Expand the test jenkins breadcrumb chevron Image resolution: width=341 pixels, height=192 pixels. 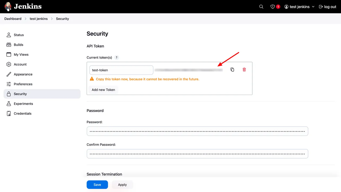coord(52,19)
